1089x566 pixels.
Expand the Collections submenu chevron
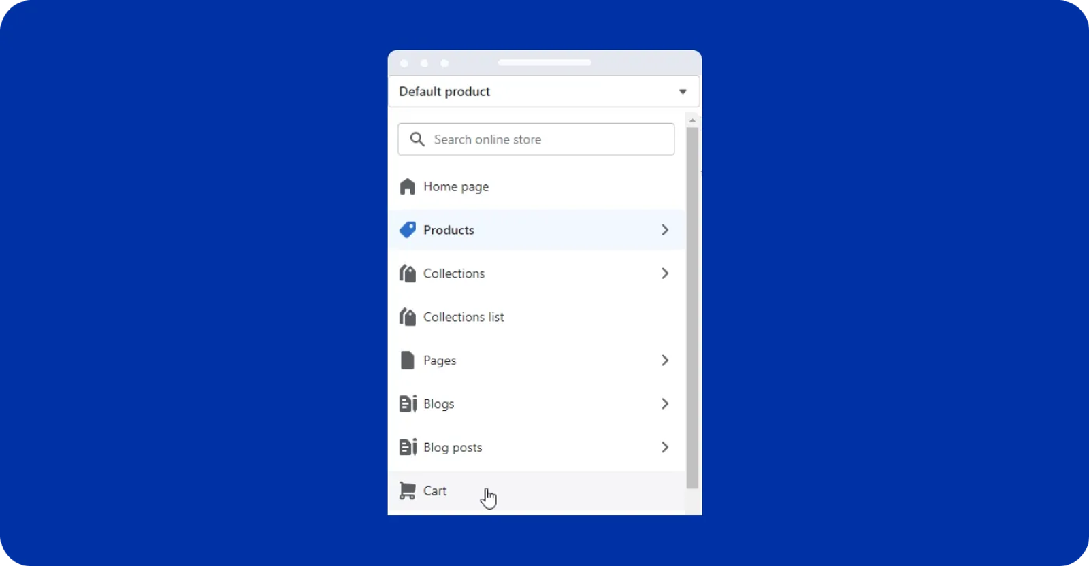(665, 273)
